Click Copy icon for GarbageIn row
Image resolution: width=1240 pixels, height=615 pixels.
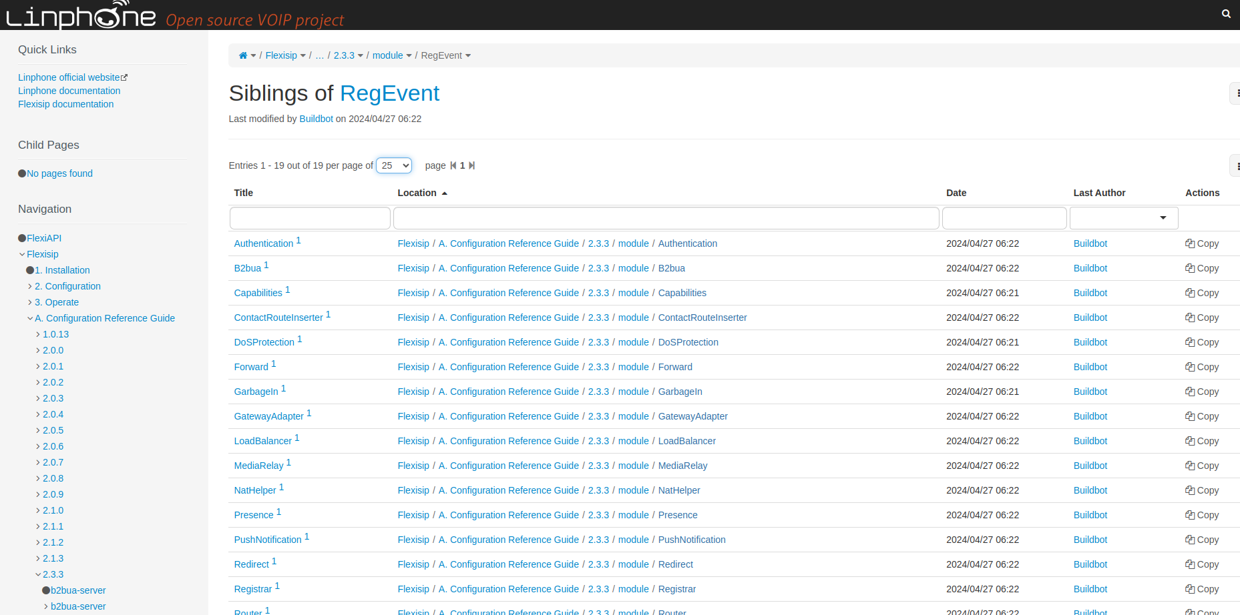[1189, 392]
